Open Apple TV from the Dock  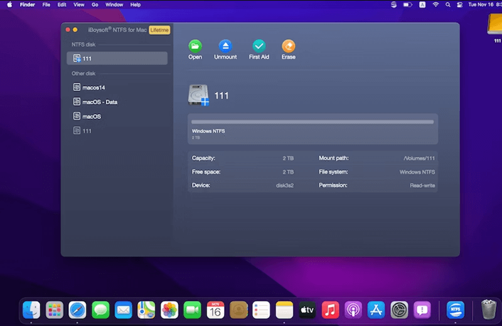[x=307, y=310]
